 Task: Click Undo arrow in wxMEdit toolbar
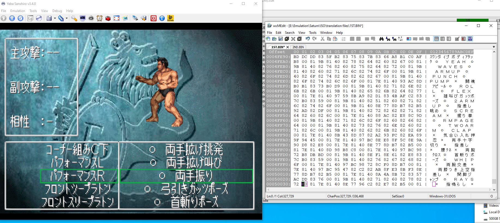(x=308, y=39)
